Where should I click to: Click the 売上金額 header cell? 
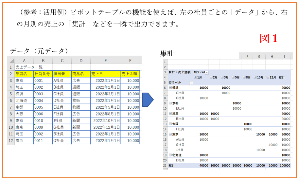130,74
